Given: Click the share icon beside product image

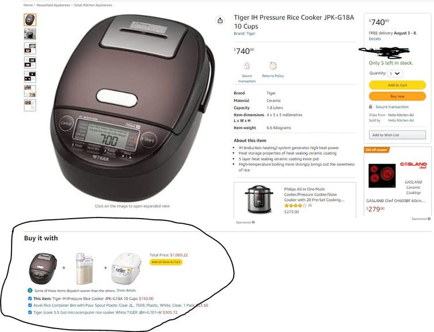Looking at the screenshot, I should pos(220,20).
